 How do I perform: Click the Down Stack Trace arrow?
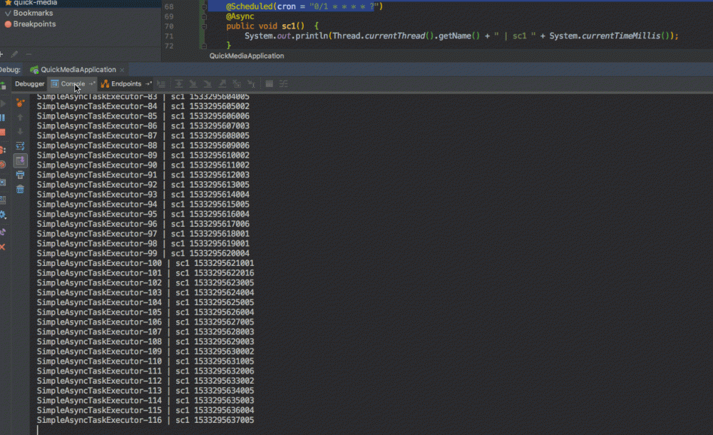[20, 132]
